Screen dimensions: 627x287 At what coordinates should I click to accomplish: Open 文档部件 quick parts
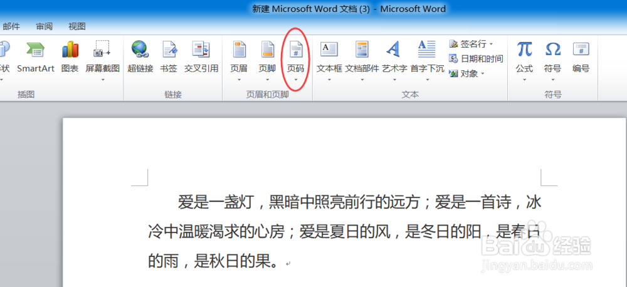click(x=362, y=57)
